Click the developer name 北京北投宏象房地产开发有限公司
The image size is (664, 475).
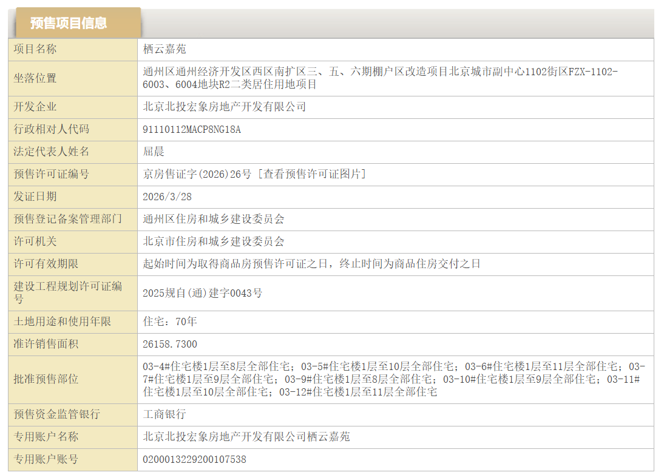coord(224,107)
